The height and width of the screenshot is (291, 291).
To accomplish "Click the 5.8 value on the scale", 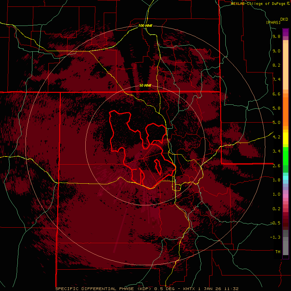I will pyautogui.click(x=276, y=108).
